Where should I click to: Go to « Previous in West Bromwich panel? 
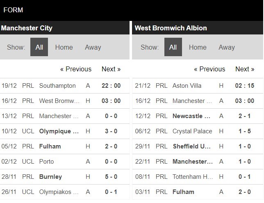pos(209,69)
